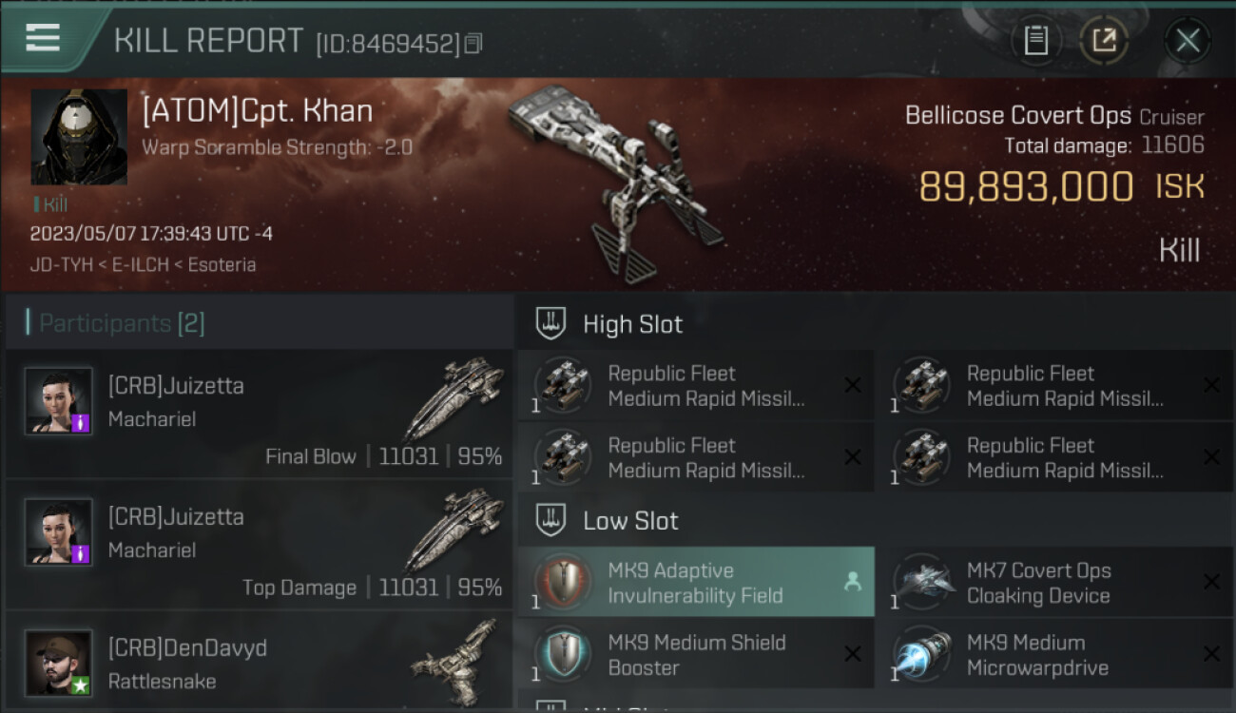The width and height of the screenshot is (1236, 713).
Task: Click the clipboard copy report icon
Action: click(x=1035, y=41)
